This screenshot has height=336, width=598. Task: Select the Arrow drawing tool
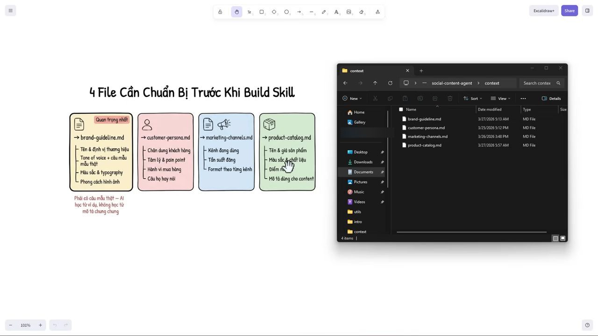pos(299,12)
